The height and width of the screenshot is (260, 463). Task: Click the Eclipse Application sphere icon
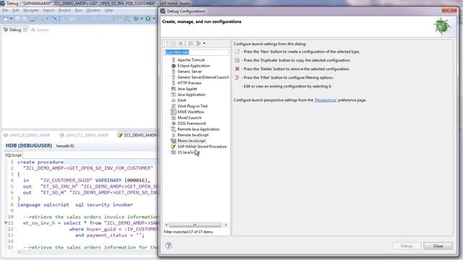pos(174,66)
